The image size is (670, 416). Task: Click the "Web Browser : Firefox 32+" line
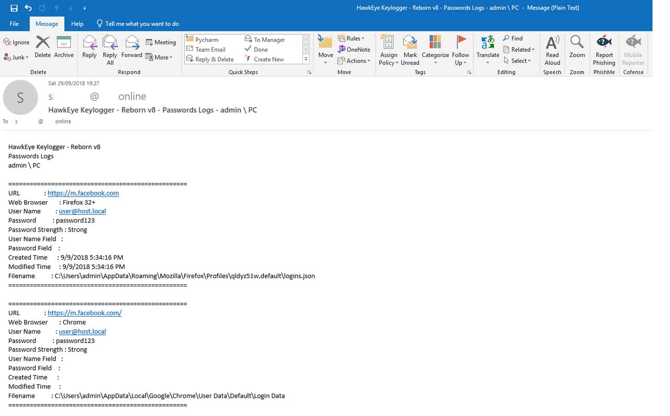tap(52, 202)
